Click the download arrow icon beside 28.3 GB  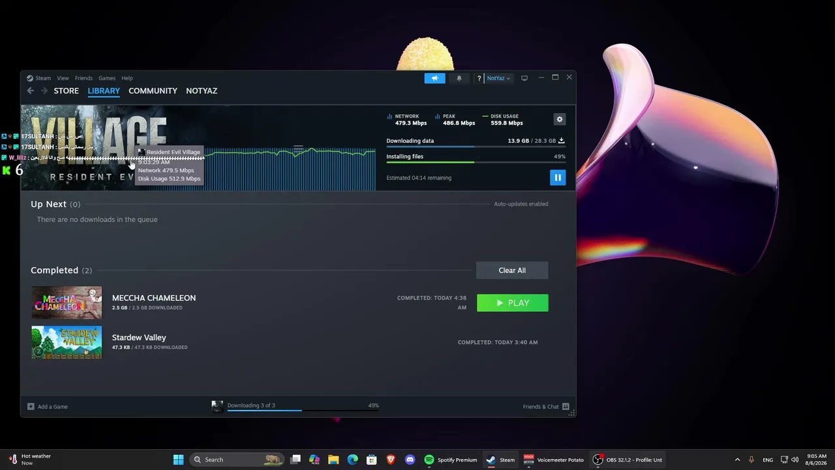[561, 140]
